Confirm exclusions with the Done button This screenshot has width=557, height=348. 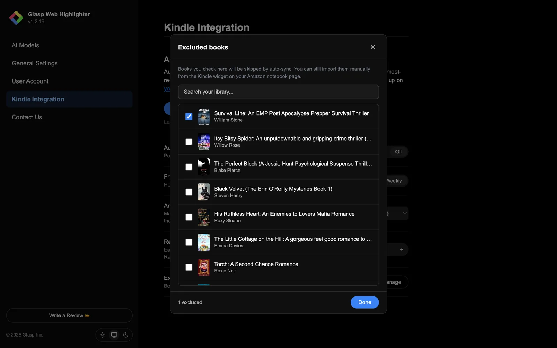click(365, 302)
